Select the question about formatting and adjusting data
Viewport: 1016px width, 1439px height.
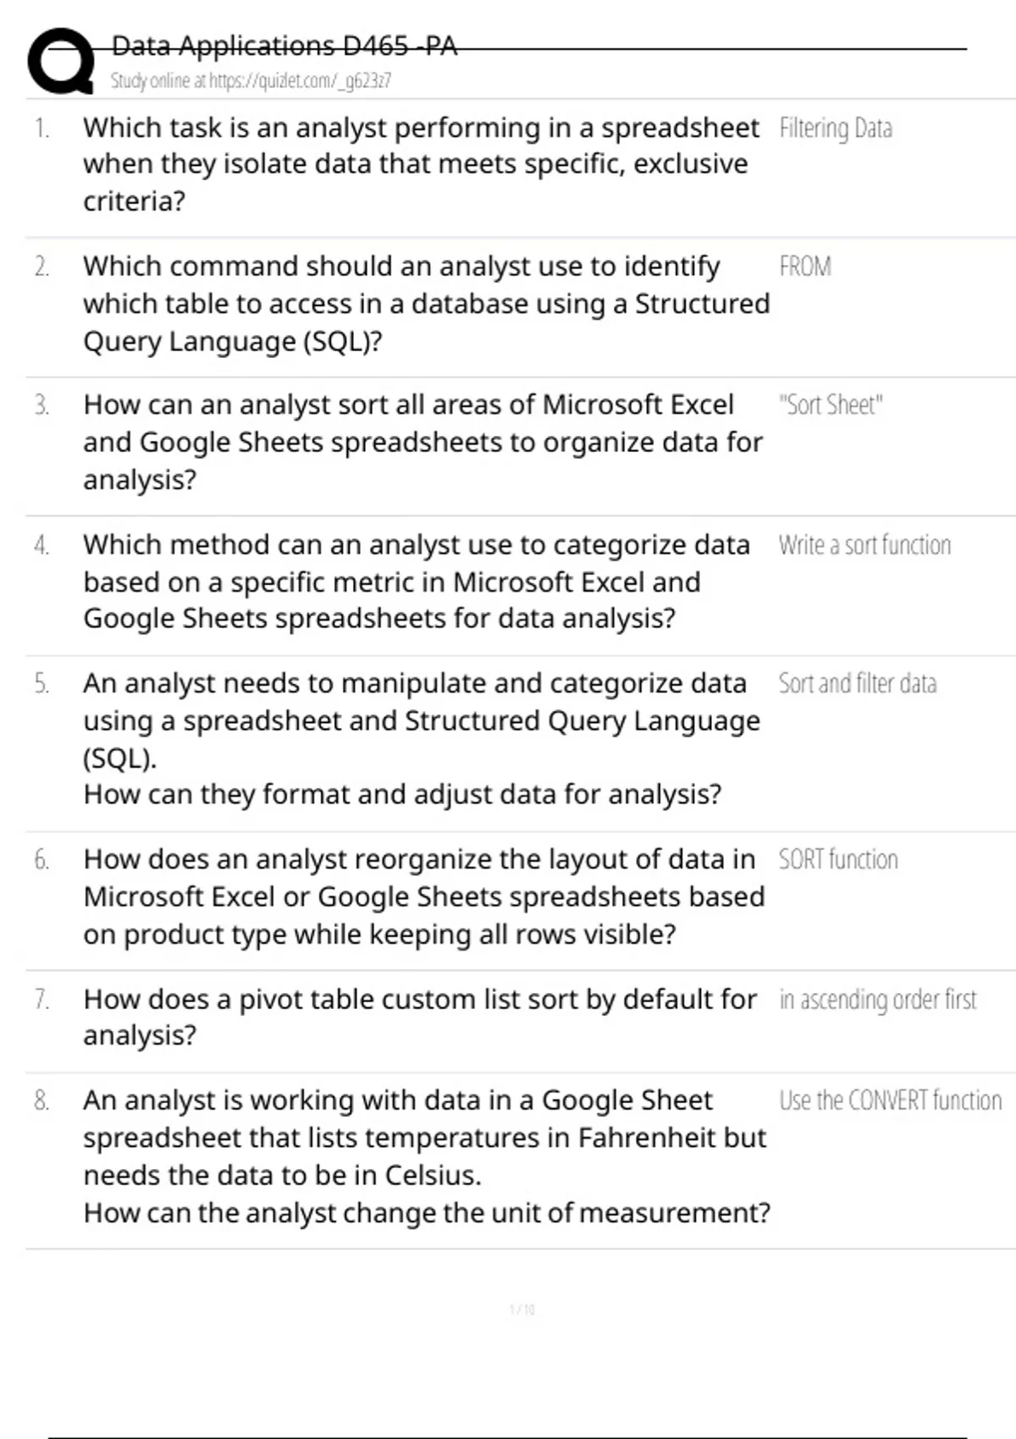[x=421, y=739]
